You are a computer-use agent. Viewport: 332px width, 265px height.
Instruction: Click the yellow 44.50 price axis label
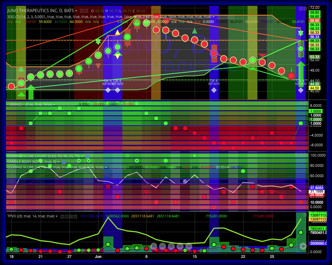click(314, 88)
